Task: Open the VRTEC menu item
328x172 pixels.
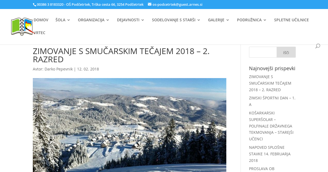Action: (39, 33)
